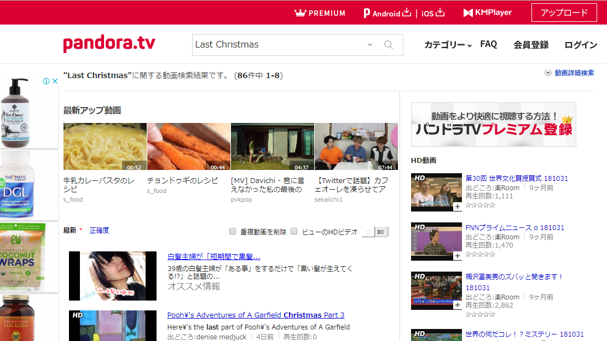Viewport: 607px width, 341px height.
Task: Open 【Twitterで話題】カフェオーレ video title
Action: click(351, 185)
